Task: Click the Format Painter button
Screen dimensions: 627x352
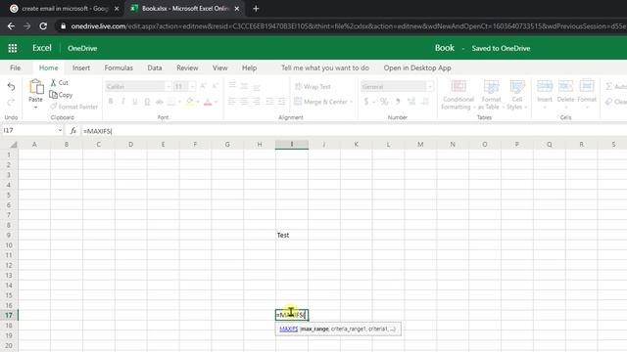Action: [74, 107]
